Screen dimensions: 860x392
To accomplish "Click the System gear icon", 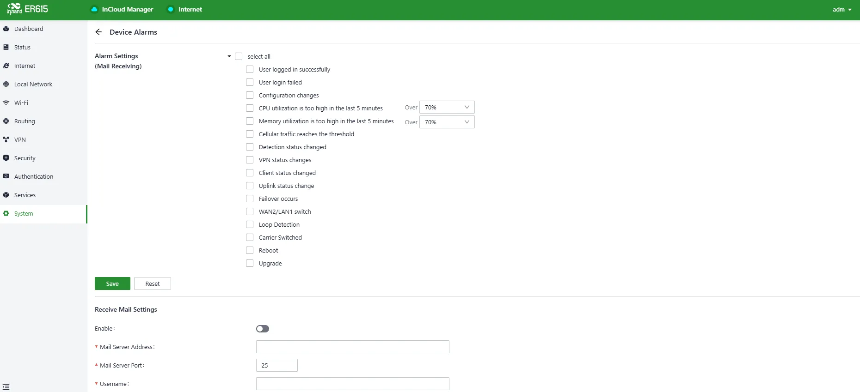I will [x=6, y=213].
